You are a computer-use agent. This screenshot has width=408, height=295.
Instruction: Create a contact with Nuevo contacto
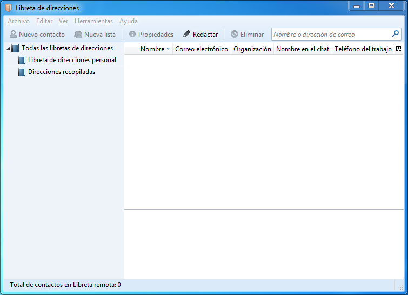[37, 35]
